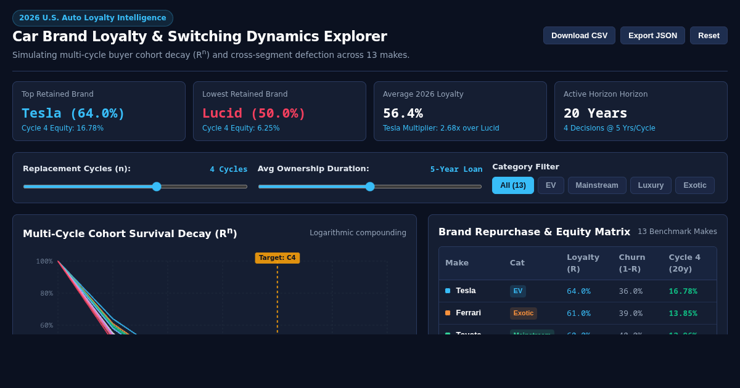
Task: Click the Ferrari orange color swatch
Action: pyautogui.click(x=448, y=313)
